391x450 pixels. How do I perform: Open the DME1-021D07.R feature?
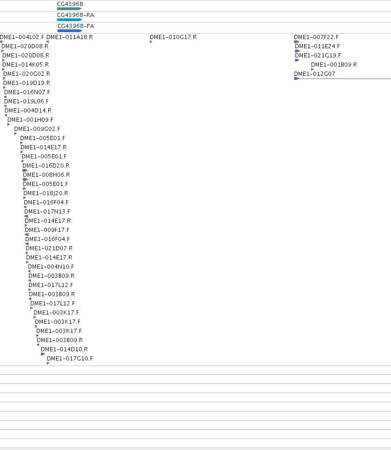click(49, 248)
